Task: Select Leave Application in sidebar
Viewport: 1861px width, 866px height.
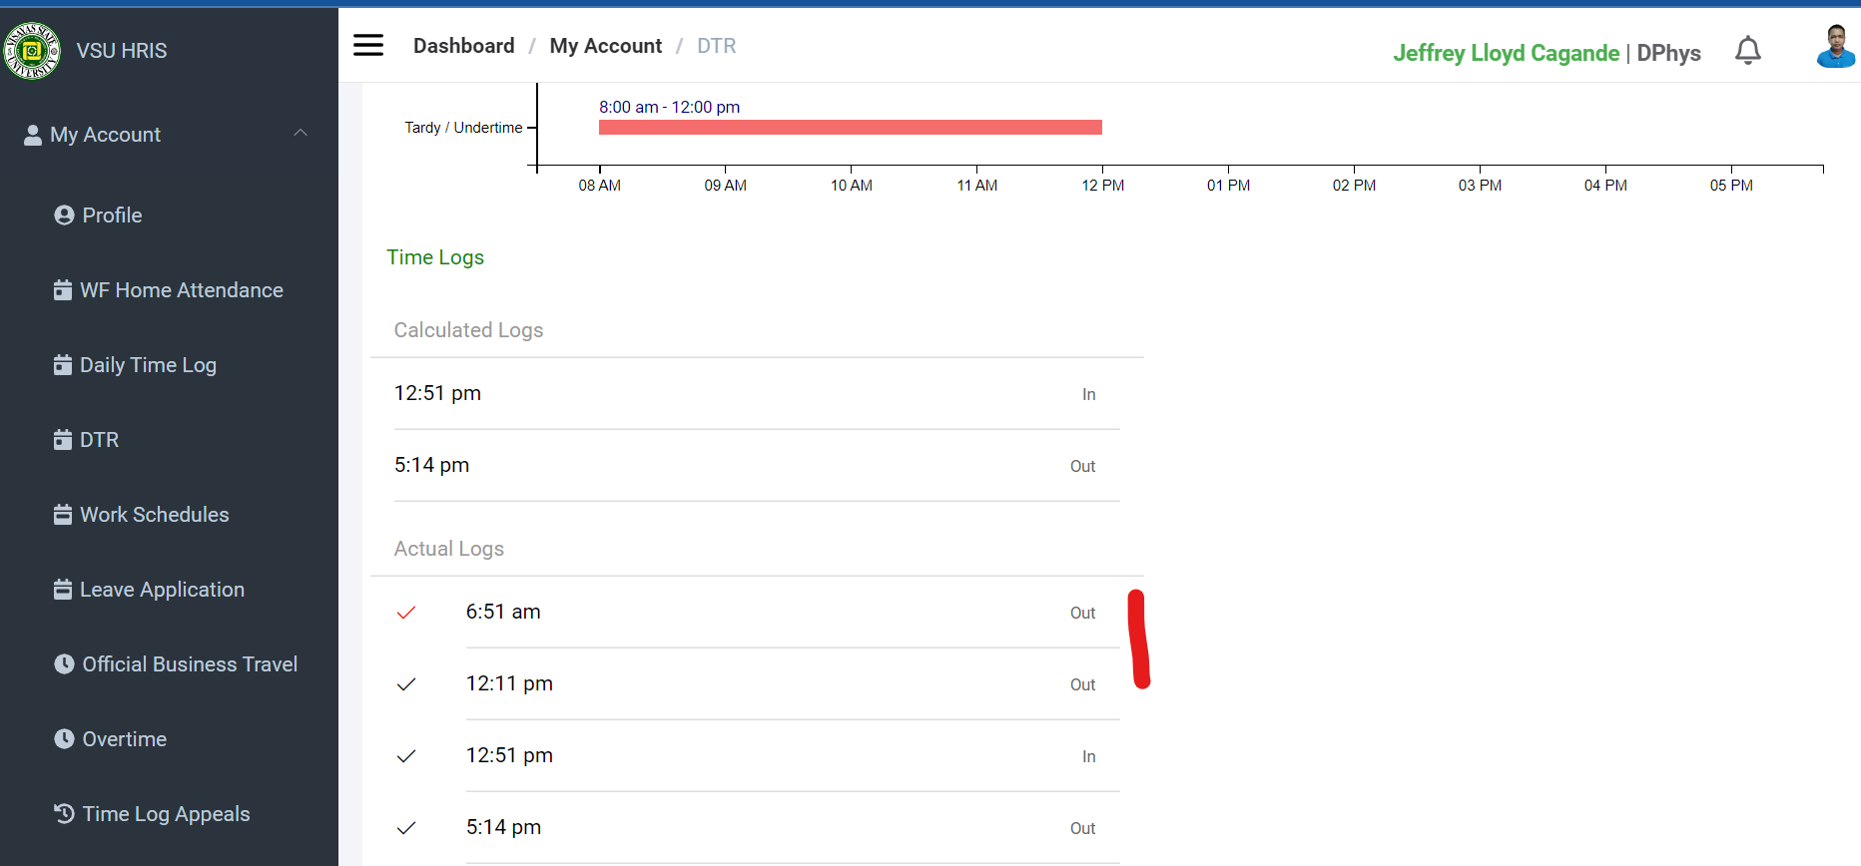Action: pyautogui.click(x=162, y=590)
